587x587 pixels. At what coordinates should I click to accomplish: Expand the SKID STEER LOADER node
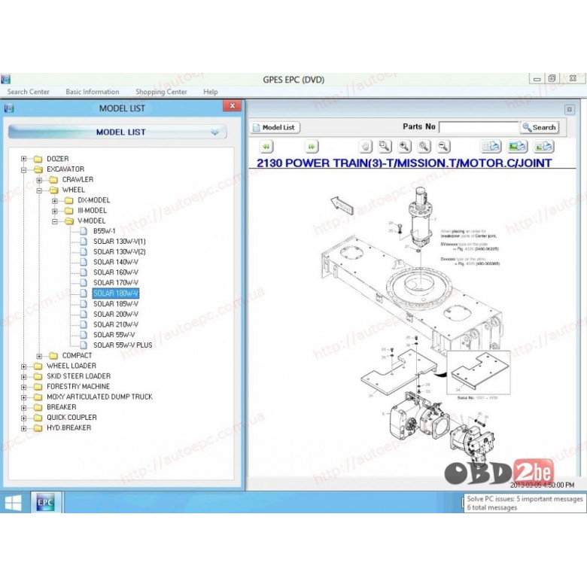pyautogui.click(x=23, y=376)
